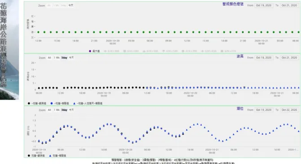The width and height of the screenshot is (301, 164).
Task: Select 1 Wk zoom in the wave height chart
Action: [x=56, y=57]
